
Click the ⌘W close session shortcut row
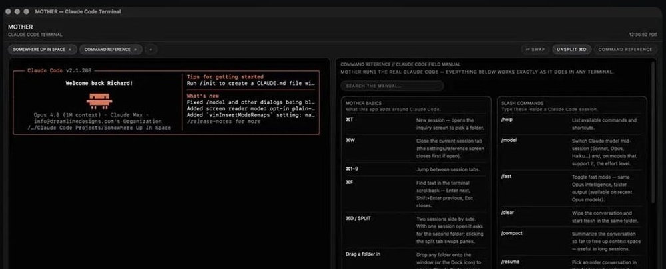coord(416,149)
